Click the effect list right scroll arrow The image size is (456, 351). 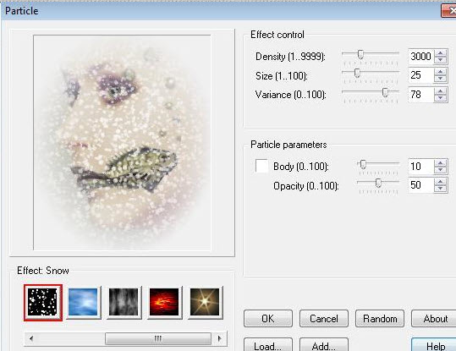point(220,338)
